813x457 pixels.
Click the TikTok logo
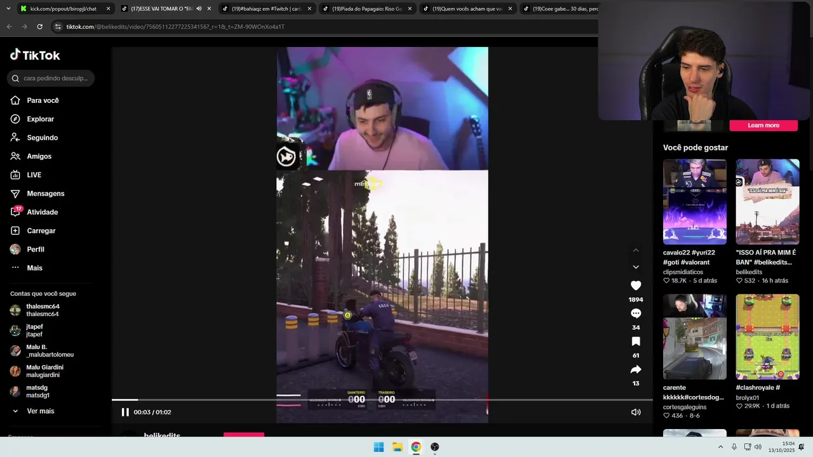click(35, 55)
